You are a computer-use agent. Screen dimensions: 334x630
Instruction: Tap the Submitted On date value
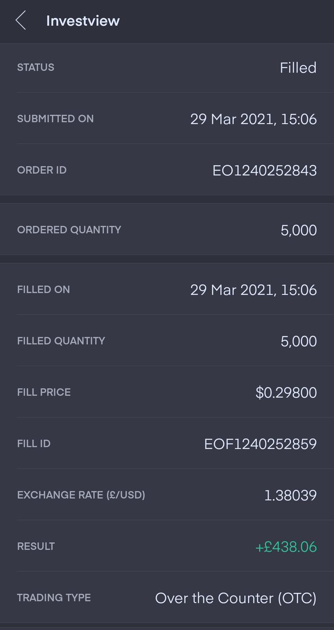(x=253, y=119)
